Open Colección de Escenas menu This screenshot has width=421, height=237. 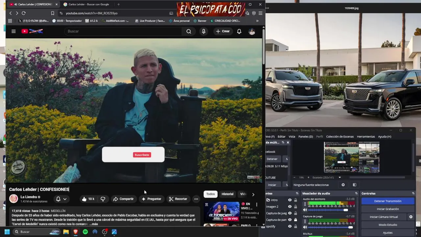pos(340,137)
